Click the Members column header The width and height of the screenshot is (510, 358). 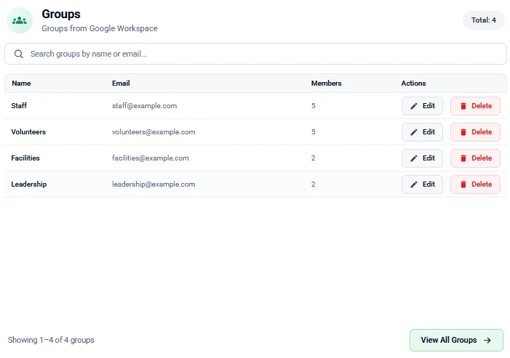click(x=326, y=84)
